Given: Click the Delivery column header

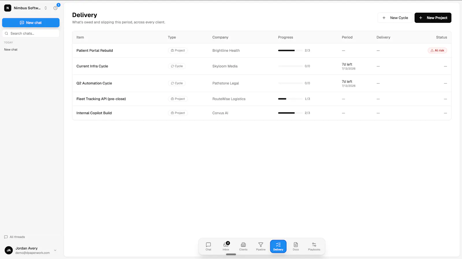Looking at the screenshot, I should click(383, 37).
